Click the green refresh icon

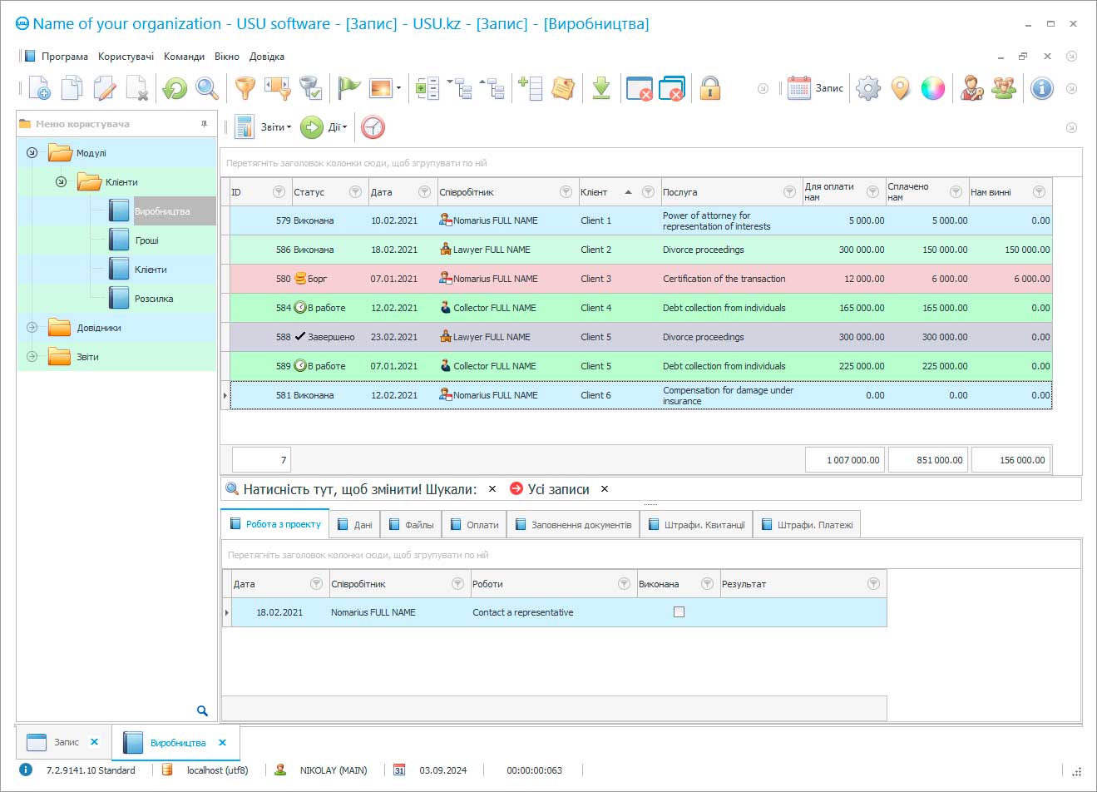(175, 88)
